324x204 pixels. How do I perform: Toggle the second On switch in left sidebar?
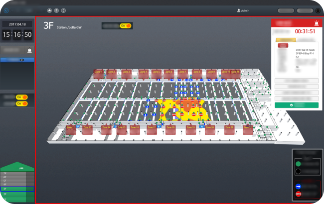pos(21,103)
